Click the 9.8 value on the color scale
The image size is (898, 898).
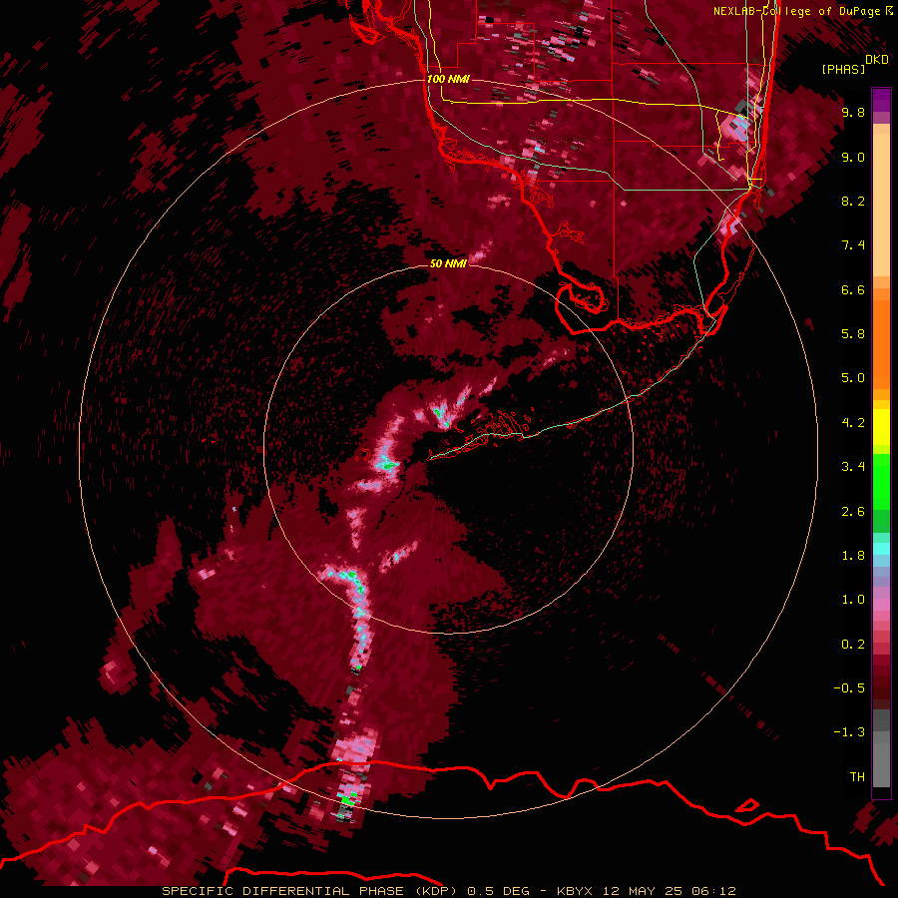853,112
